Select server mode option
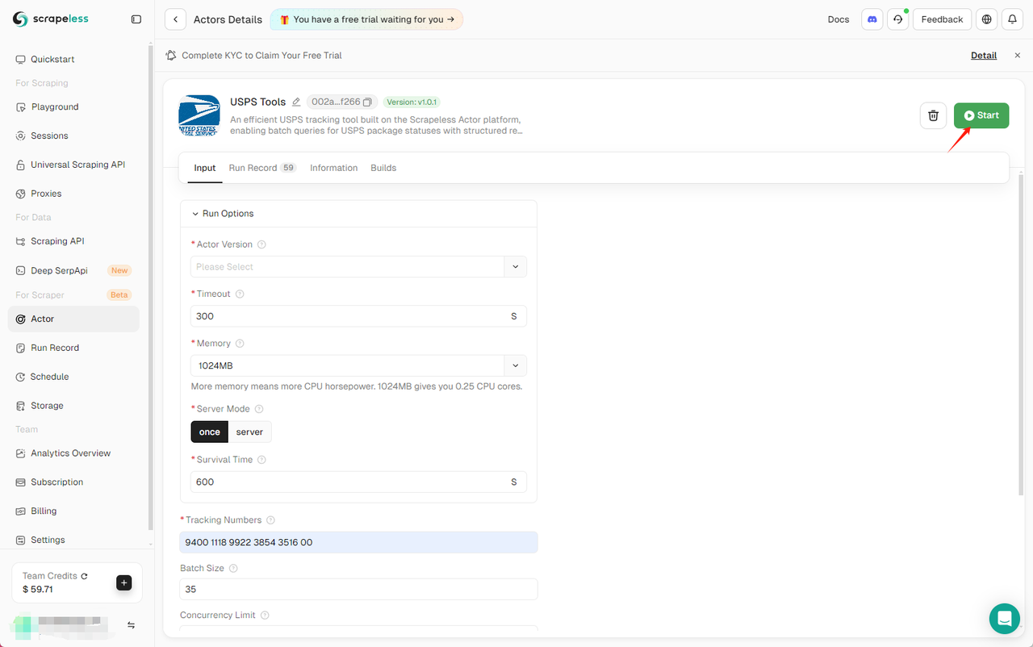Image resolution: width=1033 pixels, height=647 pixels. pyautogui.click(x=249, y=432)
